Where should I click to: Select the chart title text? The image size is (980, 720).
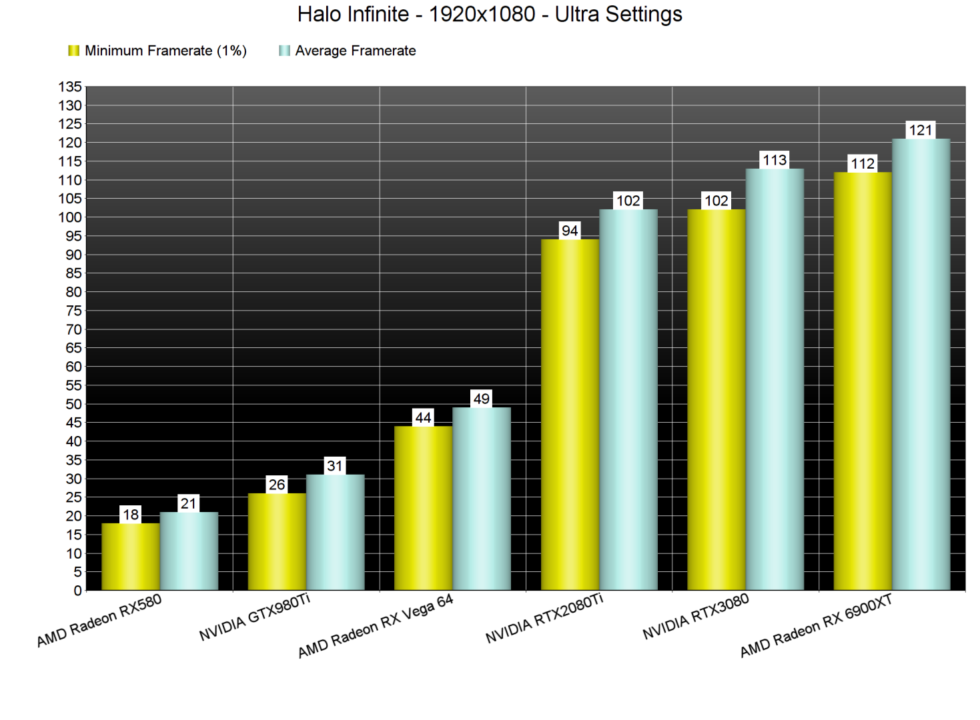(x=490, y=13)
